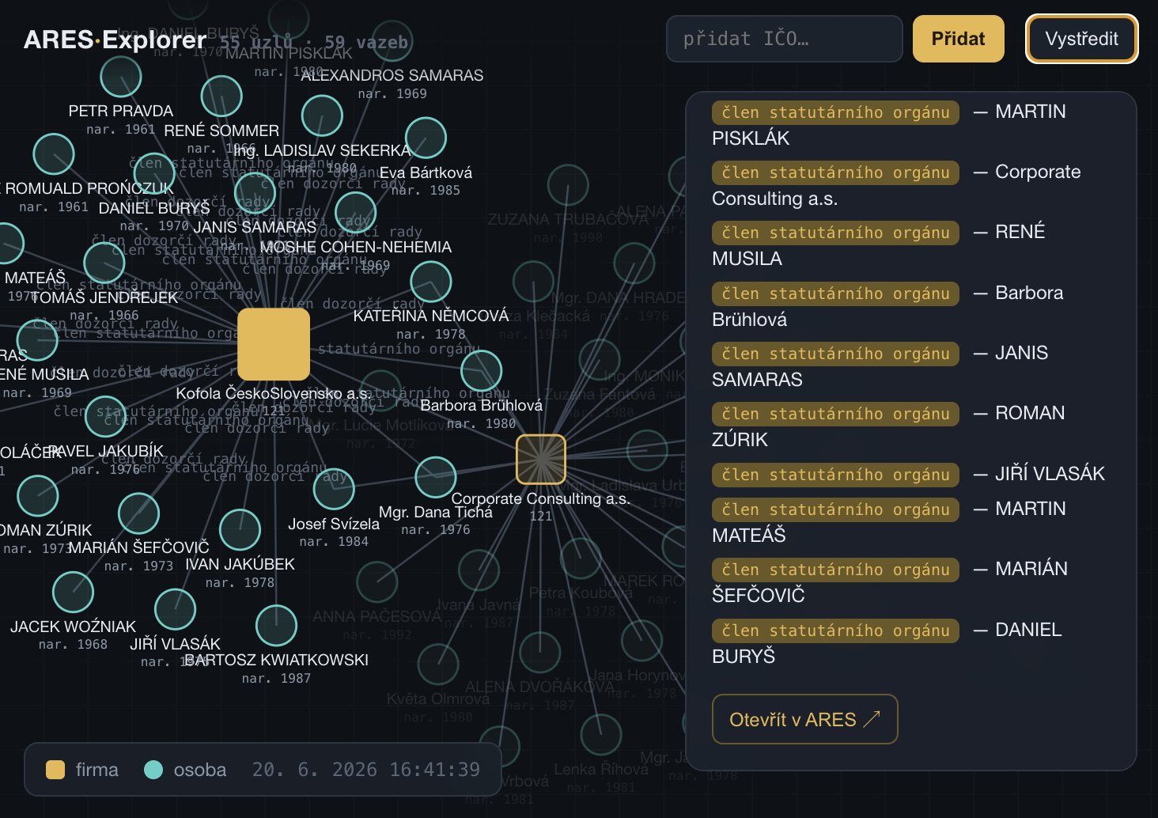Select the JIŘÍ VLASÁK person node
Screen dimensions: 1158x818
[175, 609]
